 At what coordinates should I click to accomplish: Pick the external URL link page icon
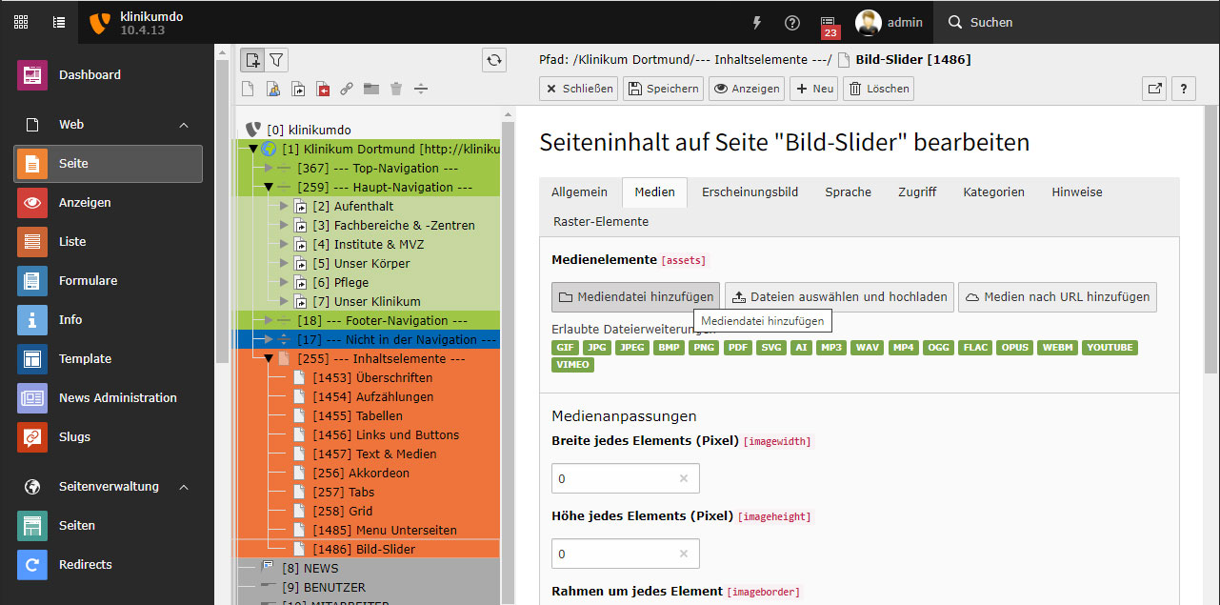tap(347, 89)
